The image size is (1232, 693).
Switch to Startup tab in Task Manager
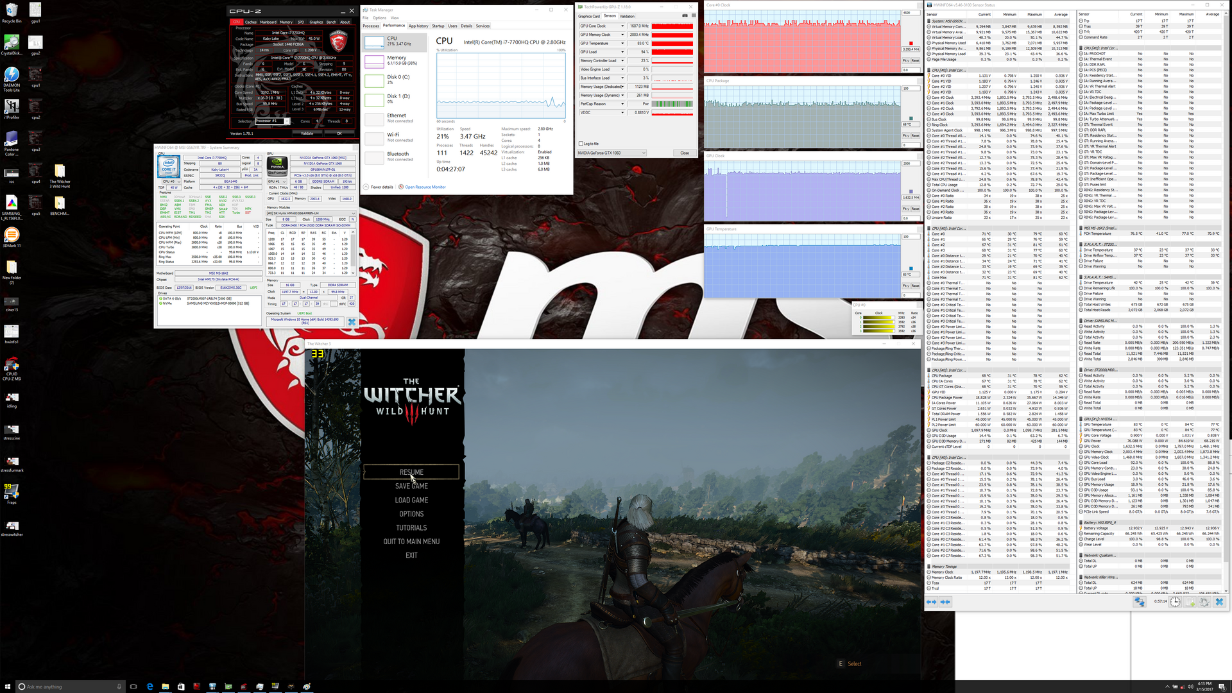pos(438,26)
